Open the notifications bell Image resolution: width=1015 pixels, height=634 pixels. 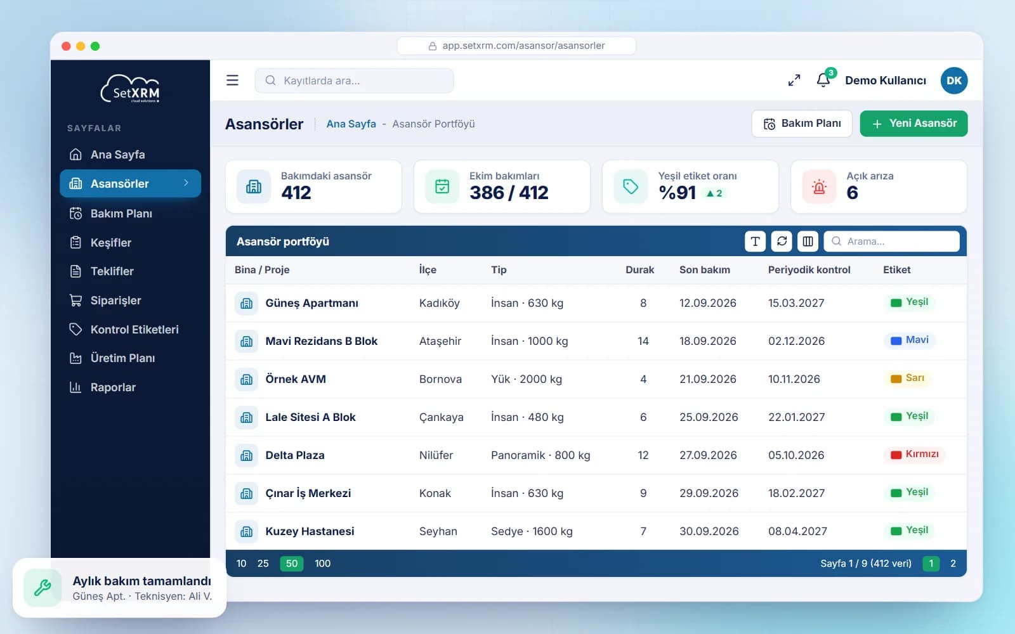(x=823, y=80)
